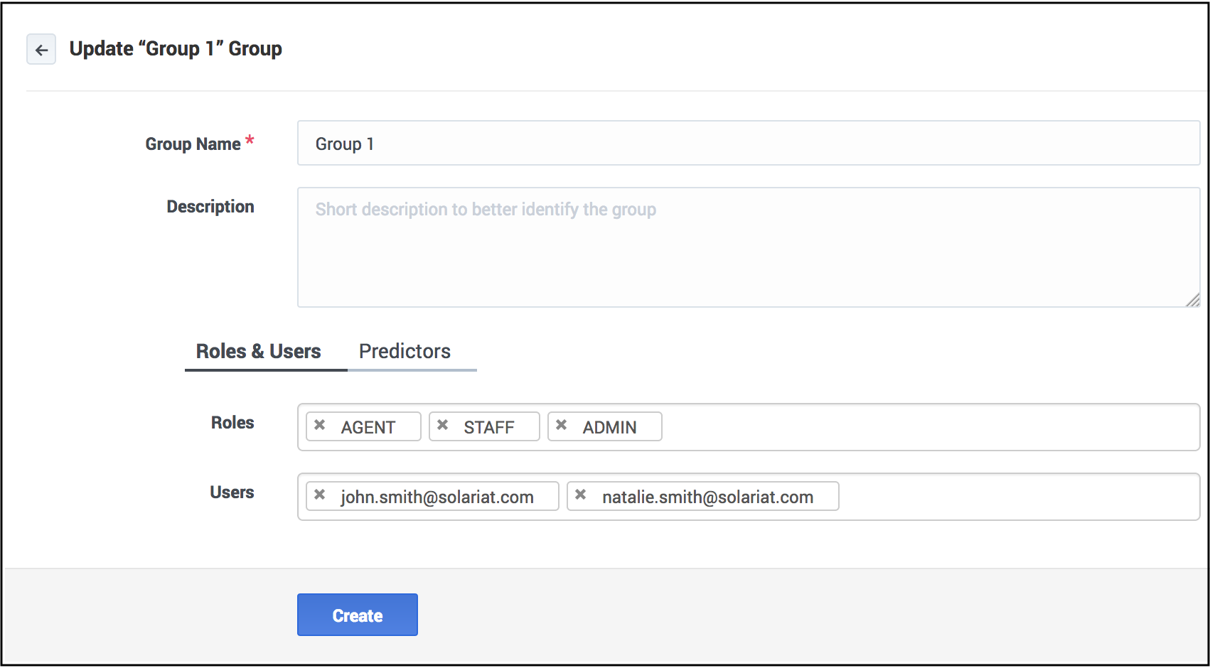The image size is (1210, 668).
Task: Click the Update "Group 1" Group heading
Action: 176,49
